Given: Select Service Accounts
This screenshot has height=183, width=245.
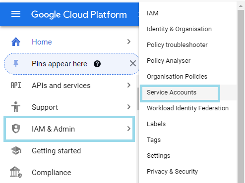Looking at the screenshot, I should coord(172,92).
